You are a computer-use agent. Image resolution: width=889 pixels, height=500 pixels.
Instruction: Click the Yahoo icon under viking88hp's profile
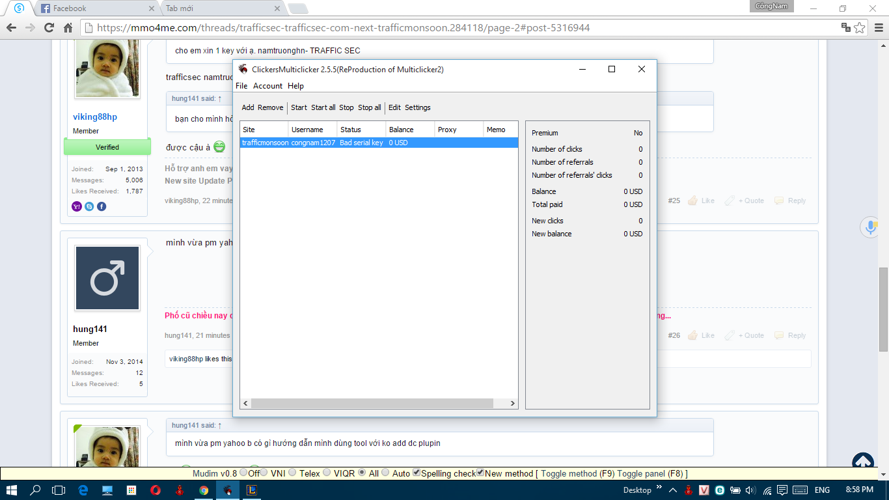coord(77,206)
